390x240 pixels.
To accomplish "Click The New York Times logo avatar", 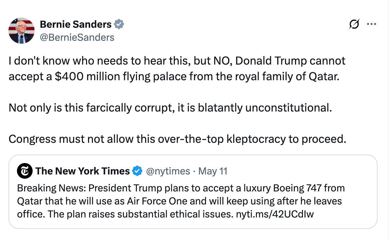I will coord(24,171).
